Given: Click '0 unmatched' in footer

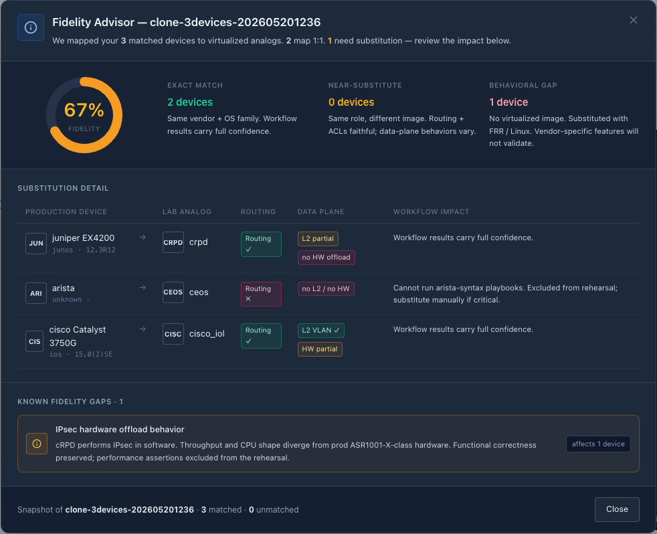Looking at the screenshot, I should pyautogui.click(x=274, y=510).
